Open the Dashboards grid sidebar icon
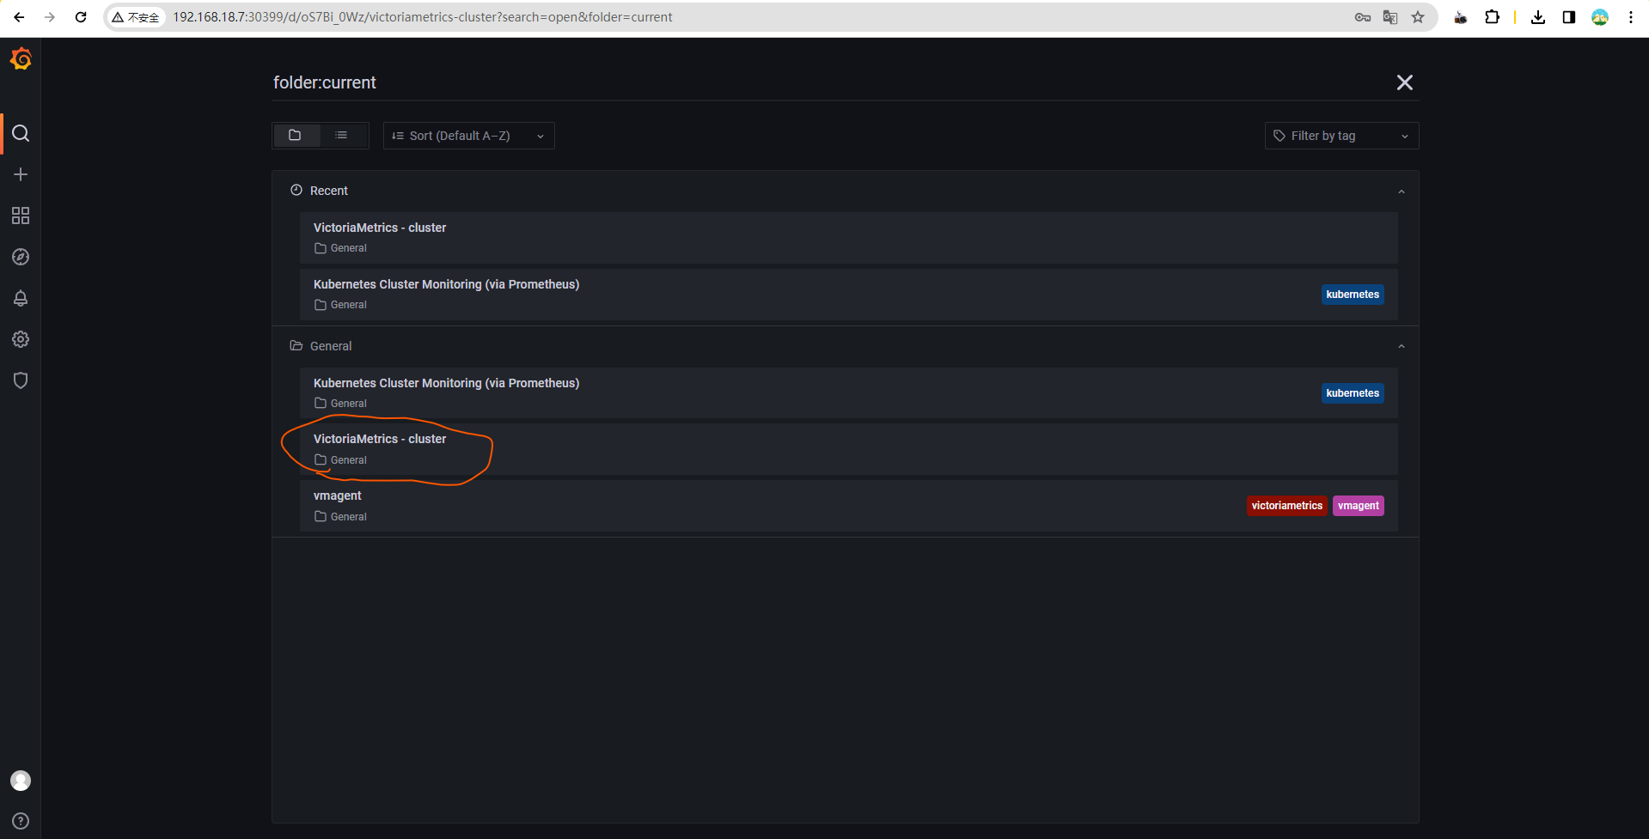Screen dimensions: 1649x839 [x=21, y=216]
